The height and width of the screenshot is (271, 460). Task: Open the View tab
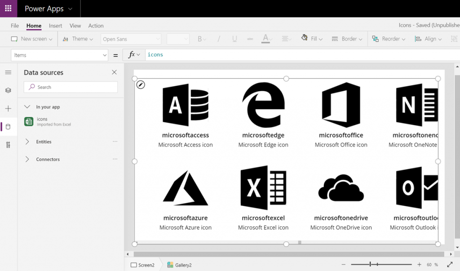coord(75,26)
